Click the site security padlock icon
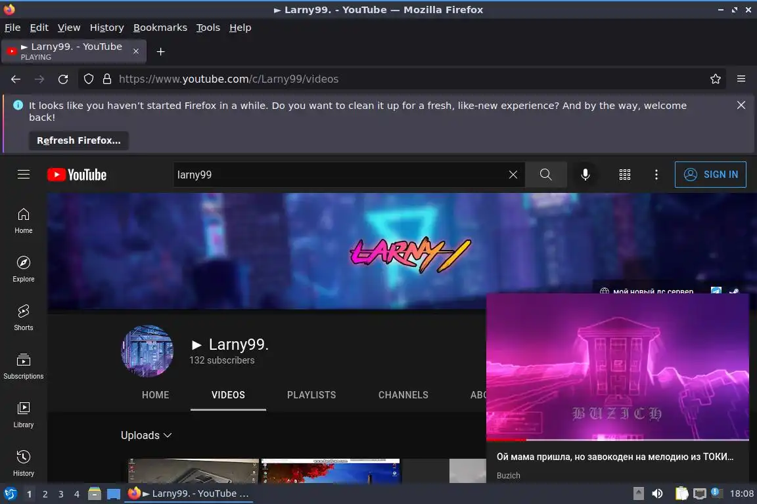Image resolution: width=757 pixels, height=504 pixels. pyautogui.click(x=107, y=79)
